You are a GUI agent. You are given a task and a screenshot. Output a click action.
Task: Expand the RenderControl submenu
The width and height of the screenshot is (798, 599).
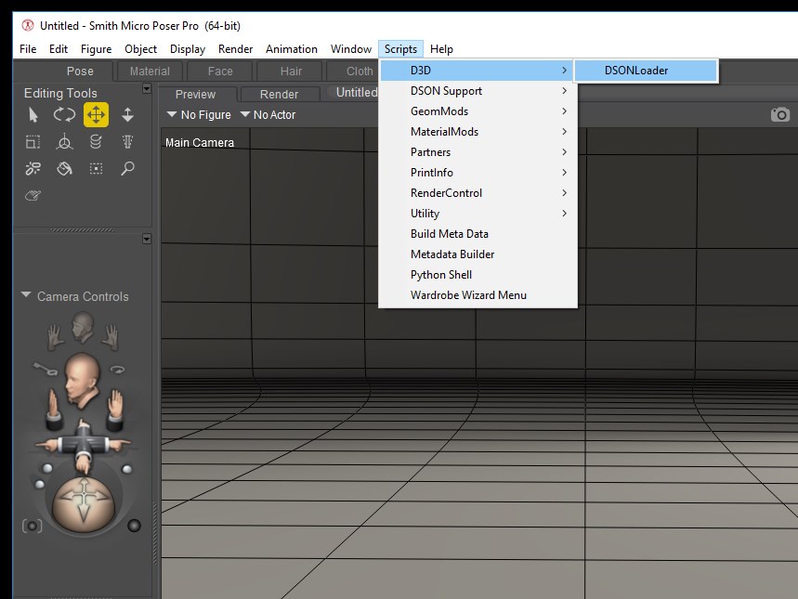tap(477, 193)
